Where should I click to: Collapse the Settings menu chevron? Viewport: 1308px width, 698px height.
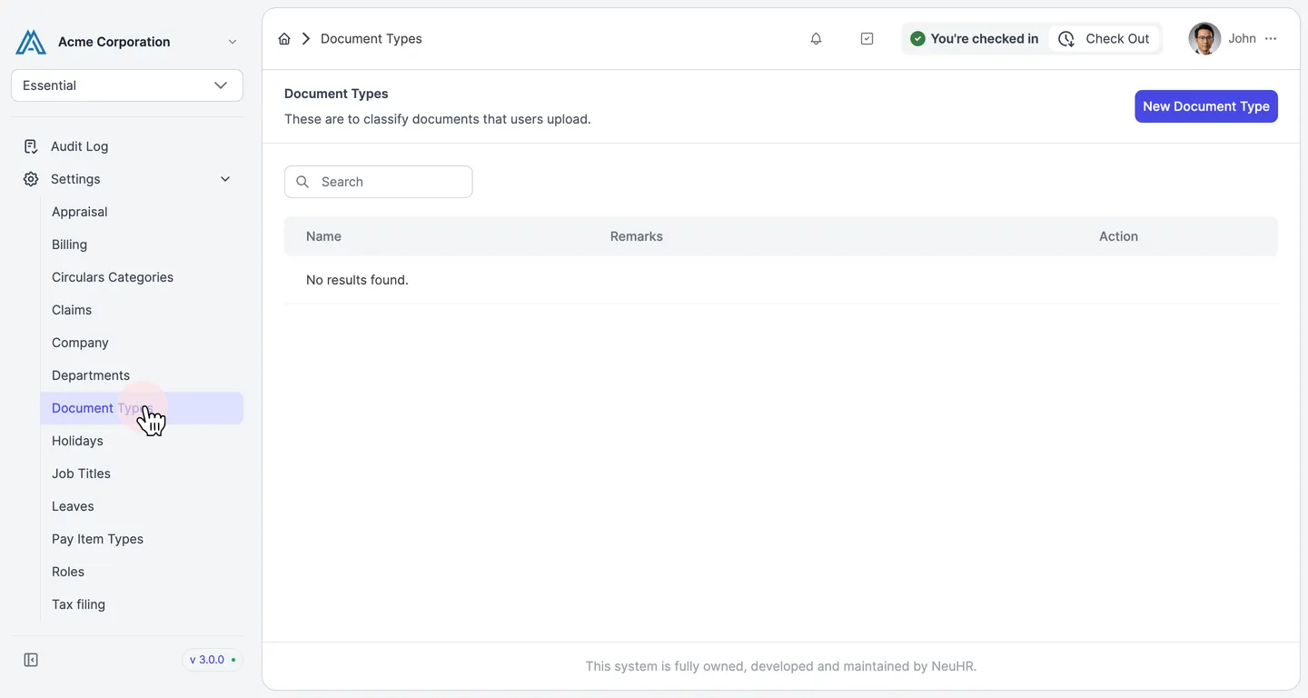coord(225,179)
